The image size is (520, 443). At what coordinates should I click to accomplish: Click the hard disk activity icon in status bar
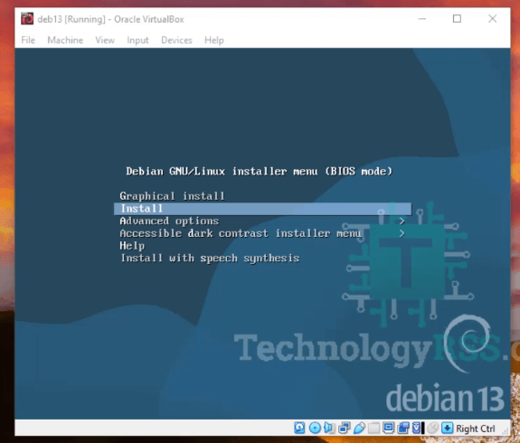(x=299, y=428)
